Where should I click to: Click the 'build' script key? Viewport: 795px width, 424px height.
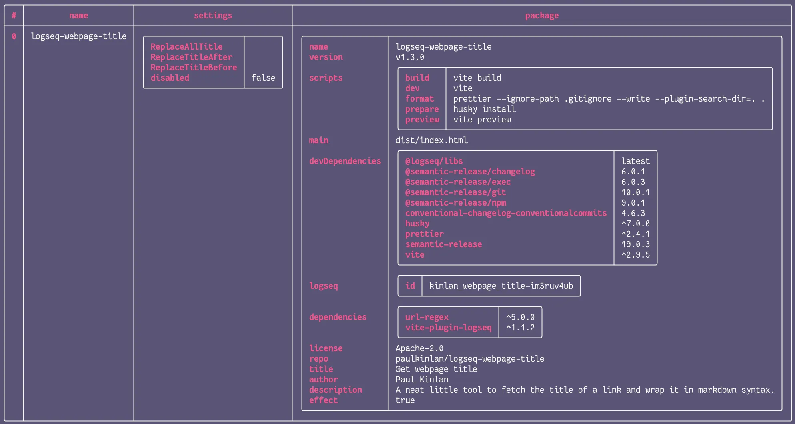[417, 78]
